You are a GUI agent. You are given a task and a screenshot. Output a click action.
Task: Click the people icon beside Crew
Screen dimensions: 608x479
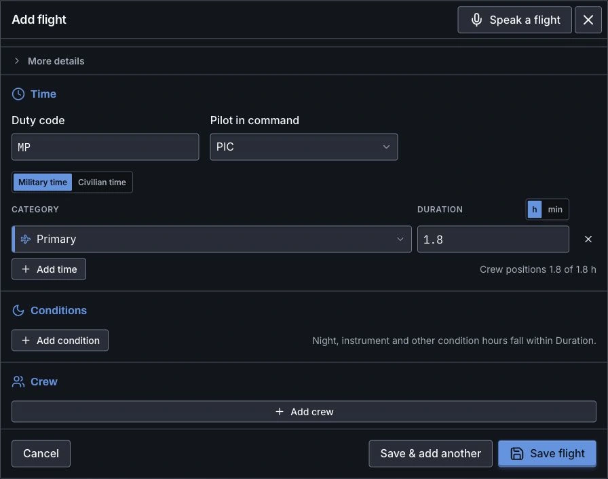pyautogui.click(x=18, y=382)
